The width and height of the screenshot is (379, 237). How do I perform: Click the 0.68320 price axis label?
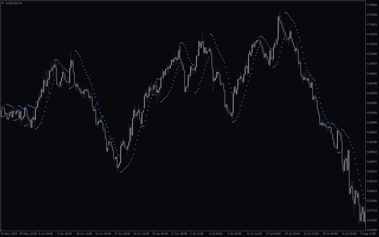(x=372, y=171)
